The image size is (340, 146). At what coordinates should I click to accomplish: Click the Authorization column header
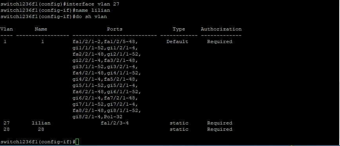pos(221,29)
